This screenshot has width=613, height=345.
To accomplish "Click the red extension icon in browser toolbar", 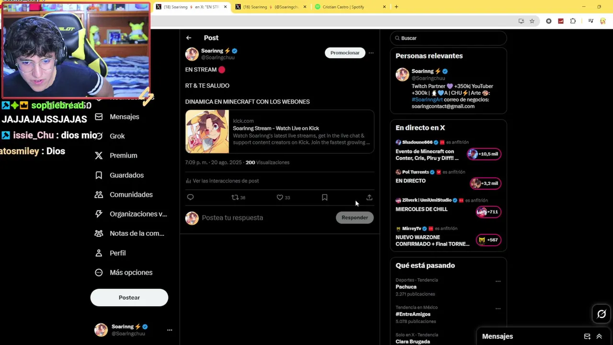I will click(561, 21).
